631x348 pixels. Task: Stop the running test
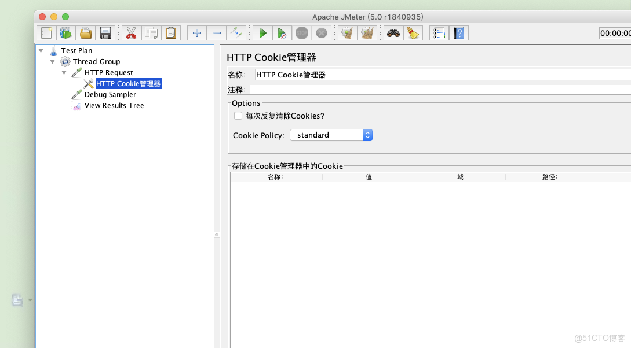(x=302, y=33)
